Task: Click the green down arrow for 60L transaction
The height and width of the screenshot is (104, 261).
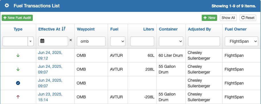Action: (x=18, y=55)
